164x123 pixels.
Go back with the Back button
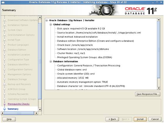(112, 119)
